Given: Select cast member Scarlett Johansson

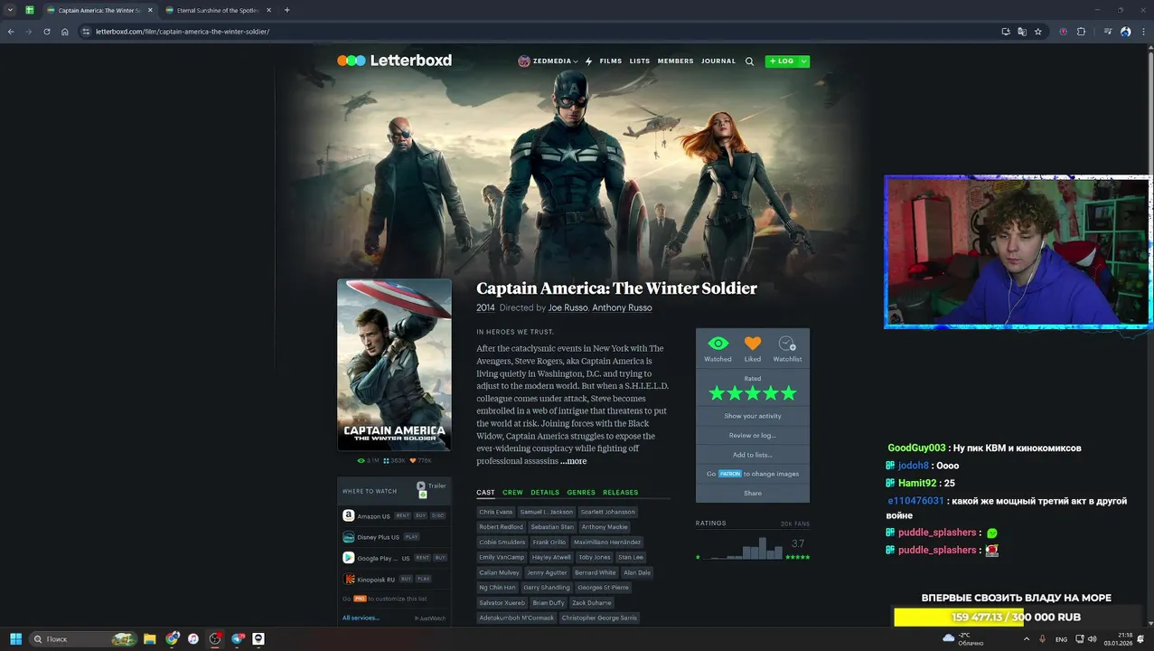Looking at the screenshot, I should click(x=607, y=512).
